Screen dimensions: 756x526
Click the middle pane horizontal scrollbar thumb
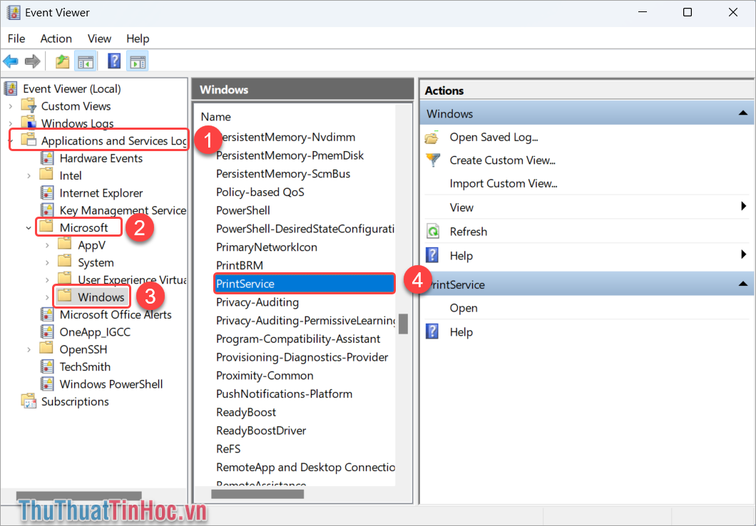click(257, 494)
